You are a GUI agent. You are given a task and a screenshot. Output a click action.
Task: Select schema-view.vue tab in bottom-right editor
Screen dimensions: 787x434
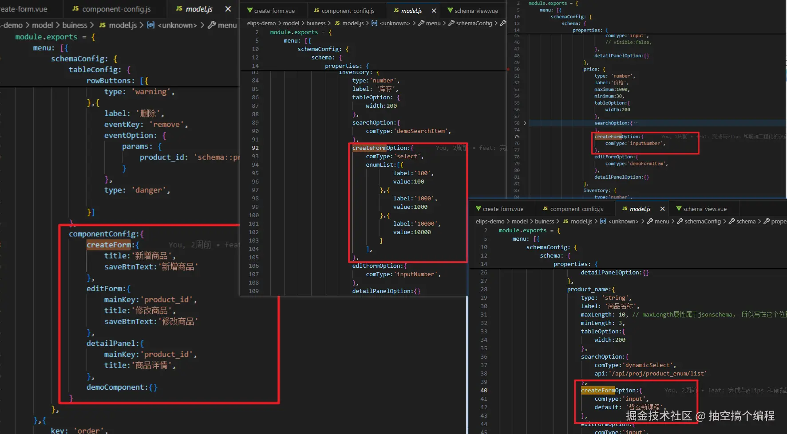[x=704, y=209]
